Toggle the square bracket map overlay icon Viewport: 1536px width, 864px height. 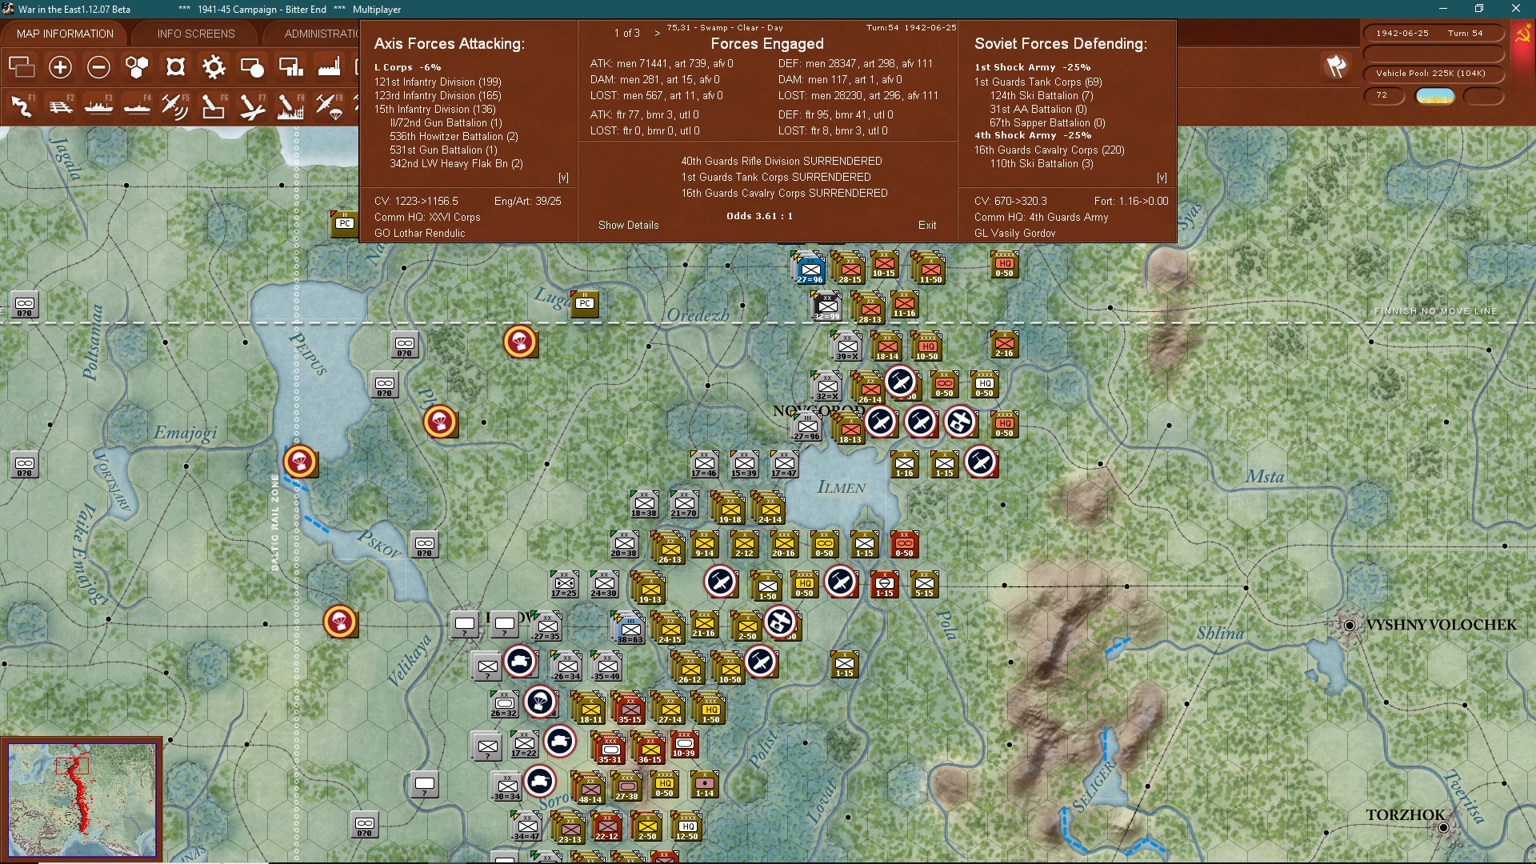click(175, 67)
